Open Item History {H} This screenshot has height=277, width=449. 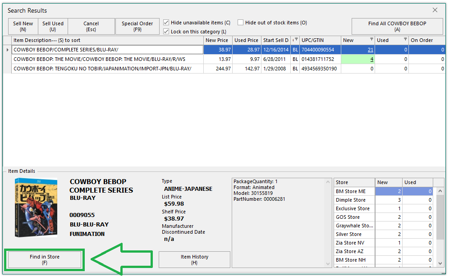coord(194,259)
